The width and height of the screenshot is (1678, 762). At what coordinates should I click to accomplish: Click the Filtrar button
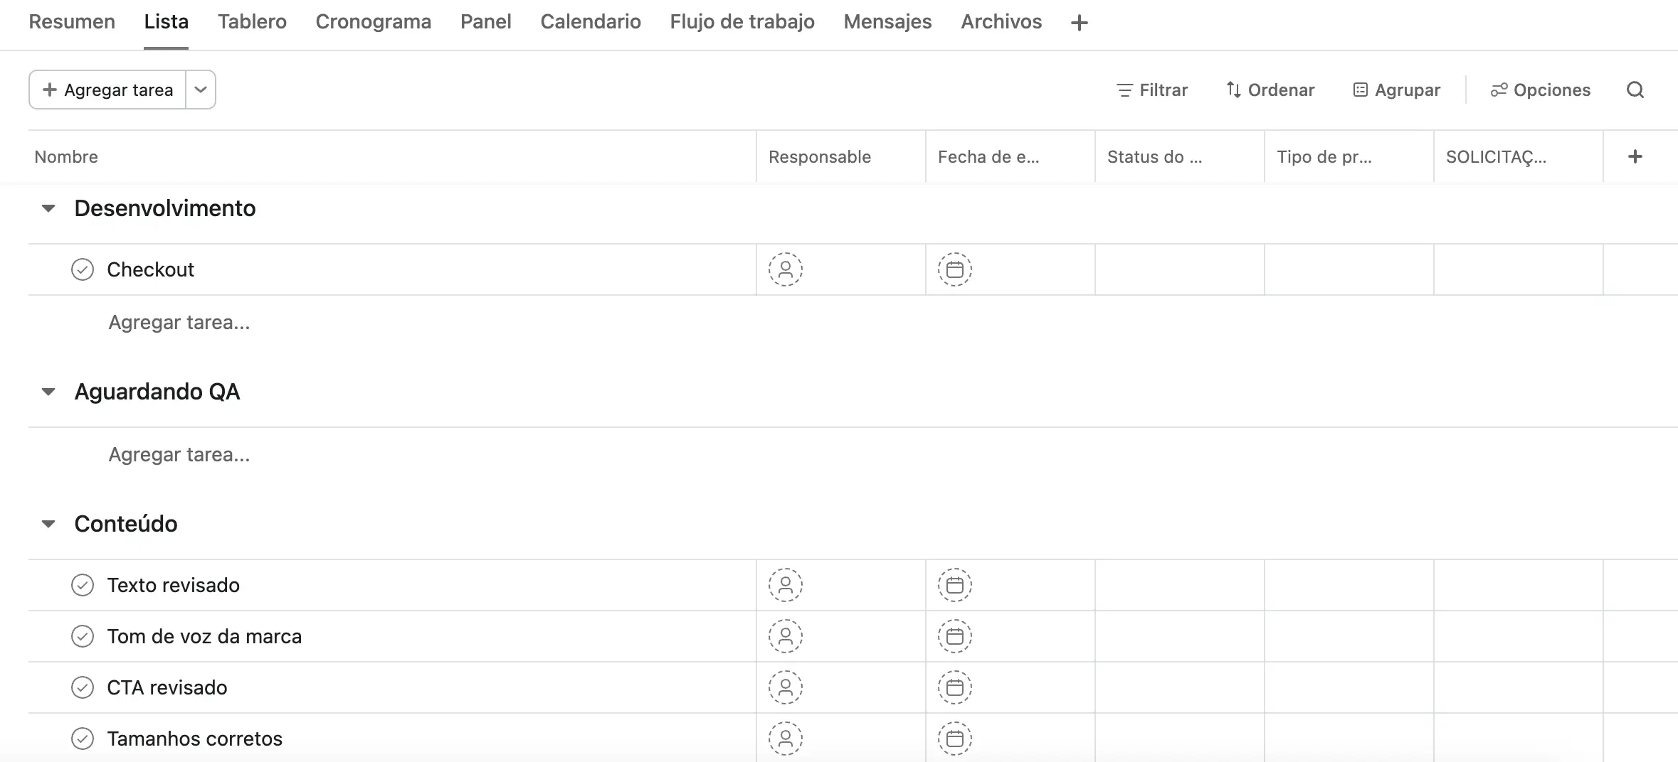pos(1152,90)
